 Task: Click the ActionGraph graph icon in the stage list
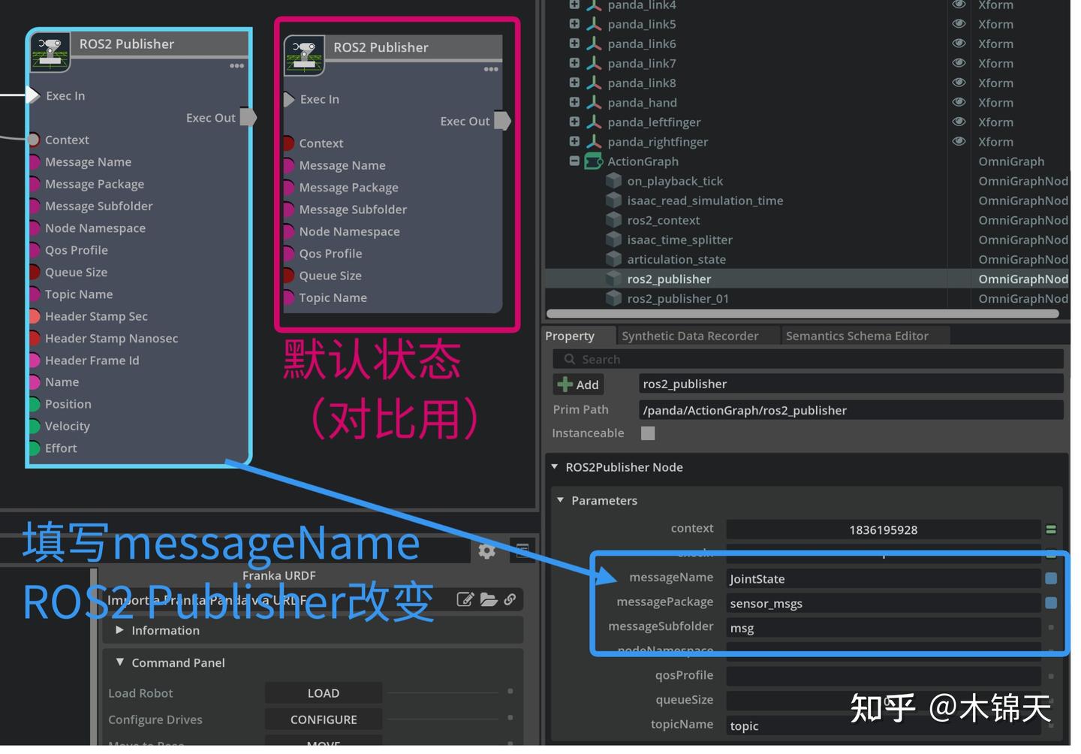(x=594, y=161)
